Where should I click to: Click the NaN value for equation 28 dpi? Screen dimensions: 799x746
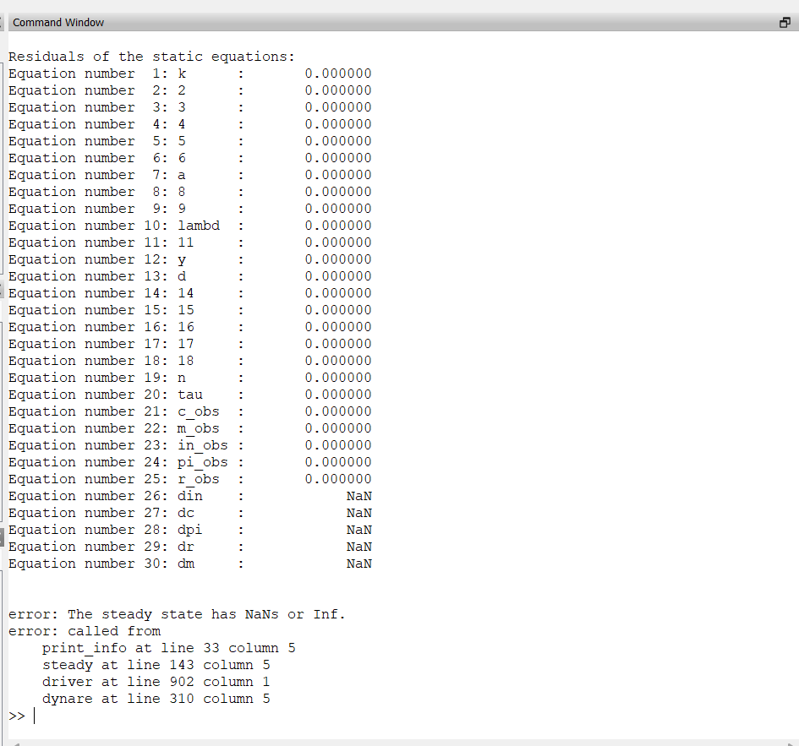(x=358, y=530)
